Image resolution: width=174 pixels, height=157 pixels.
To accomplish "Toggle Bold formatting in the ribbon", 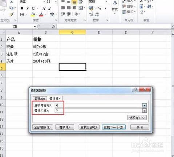I will point(22,8).
